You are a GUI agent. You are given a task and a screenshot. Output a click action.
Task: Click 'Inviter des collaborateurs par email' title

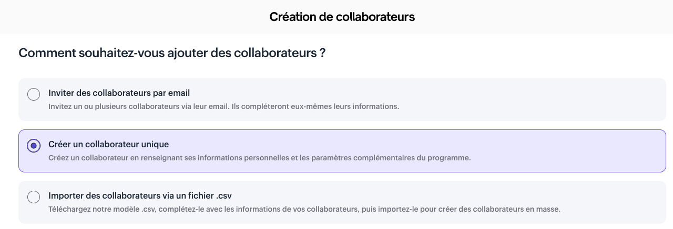119,93
